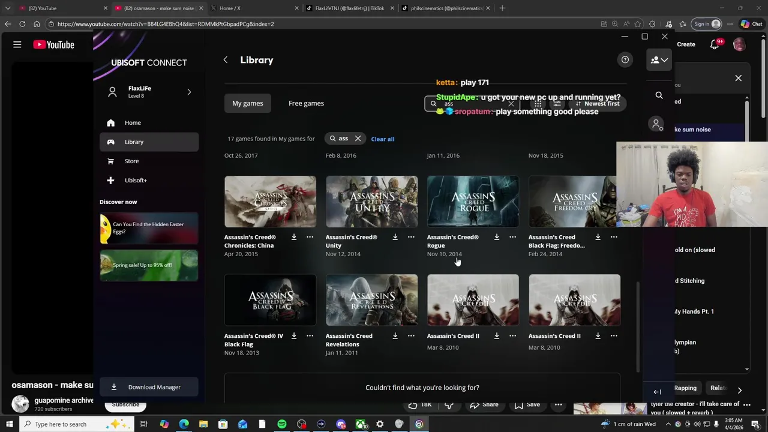Open a new browser tab
768x432 pixels.
click(x=502, y=8)
